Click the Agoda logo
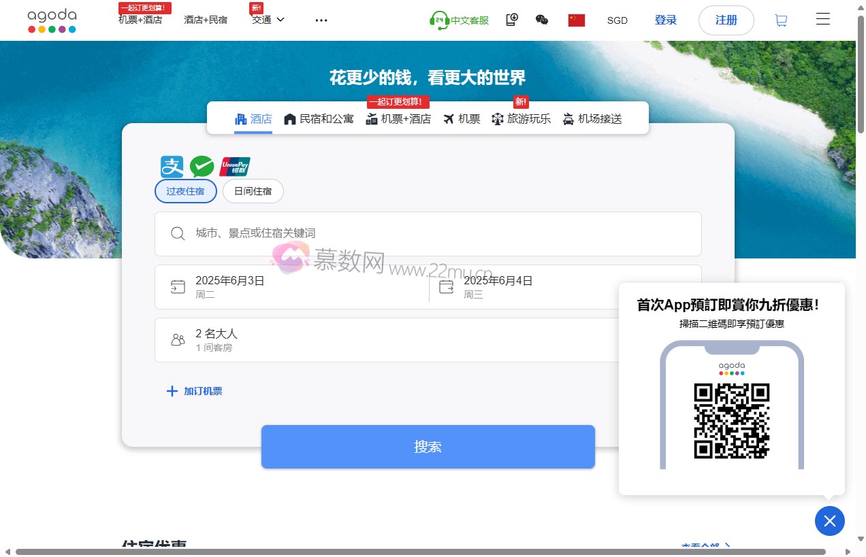This screenshot has height=557, width=866. click(52, 20)
